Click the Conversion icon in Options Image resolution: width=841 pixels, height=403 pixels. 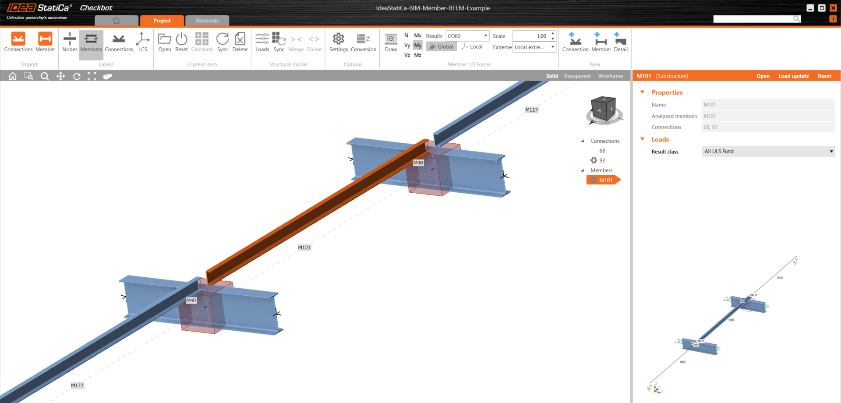[363, 42]
